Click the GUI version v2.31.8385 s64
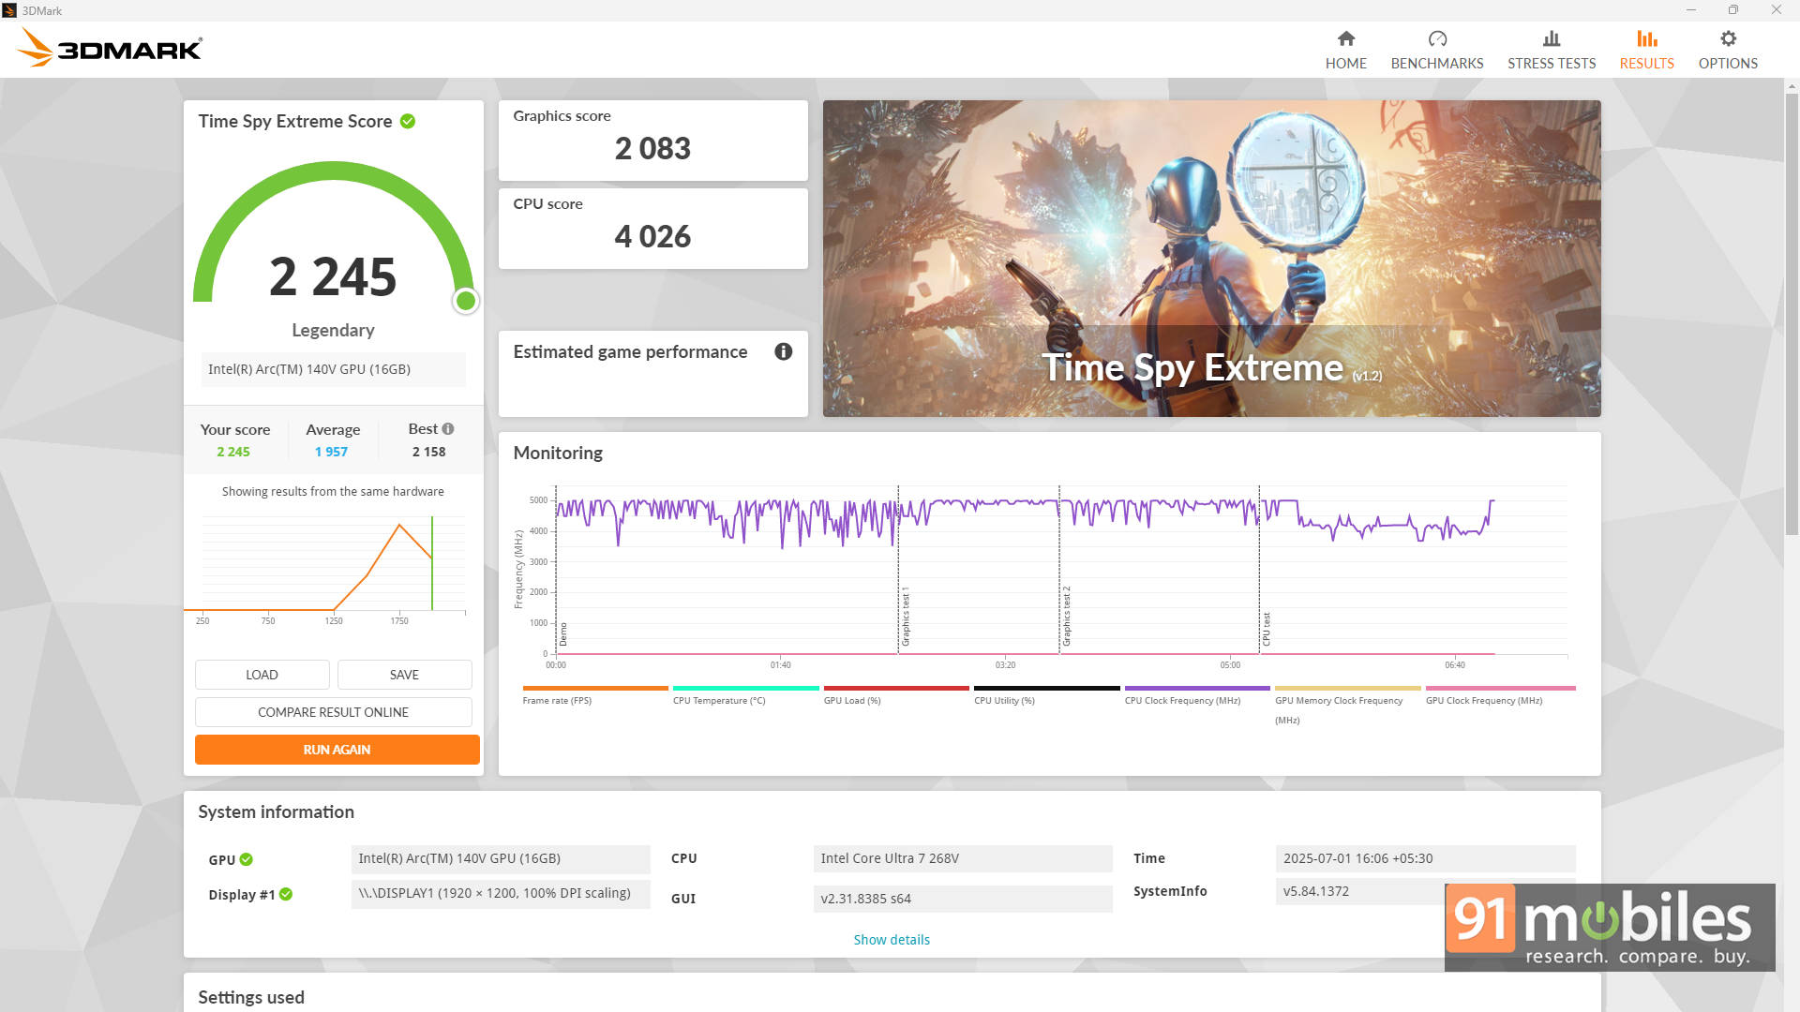 coord(963,899)
